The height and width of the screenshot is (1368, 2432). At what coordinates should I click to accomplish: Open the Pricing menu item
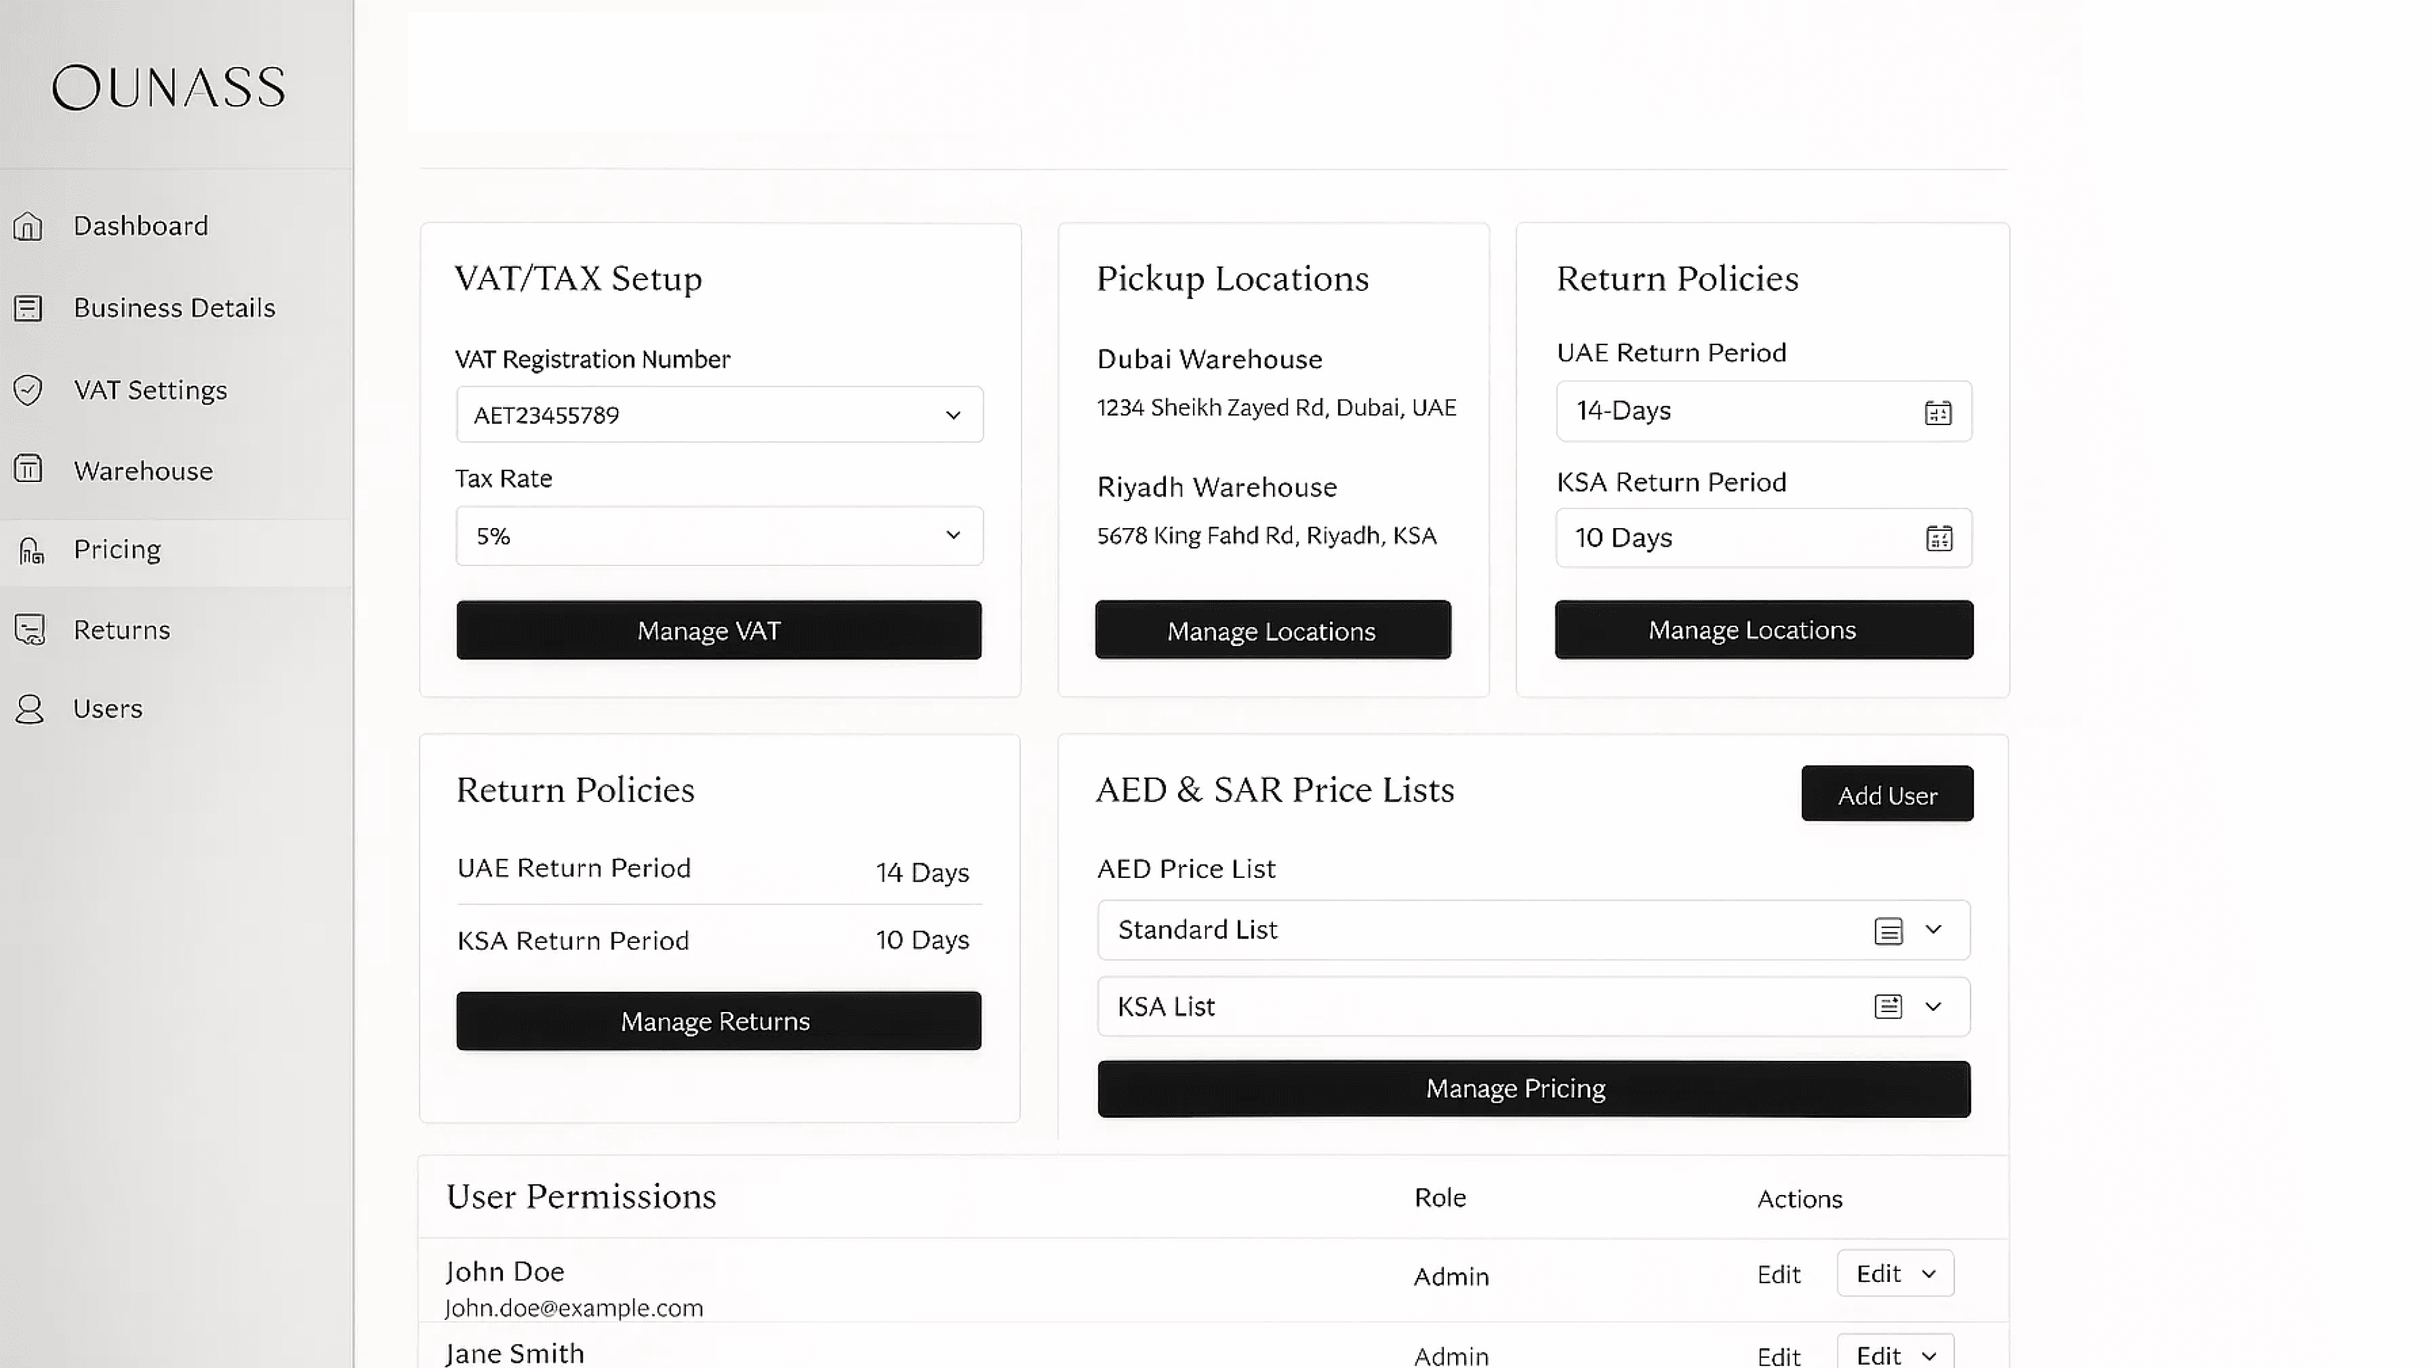(117, 550)
